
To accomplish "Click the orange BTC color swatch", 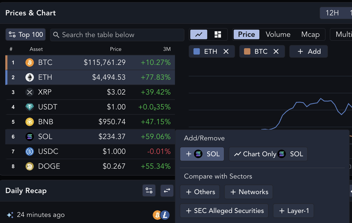I will (x=247, y=51).
